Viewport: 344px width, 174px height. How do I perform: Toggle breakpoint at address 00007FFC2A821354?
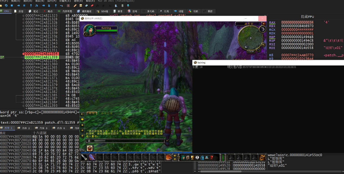click(x=23, y=54)
